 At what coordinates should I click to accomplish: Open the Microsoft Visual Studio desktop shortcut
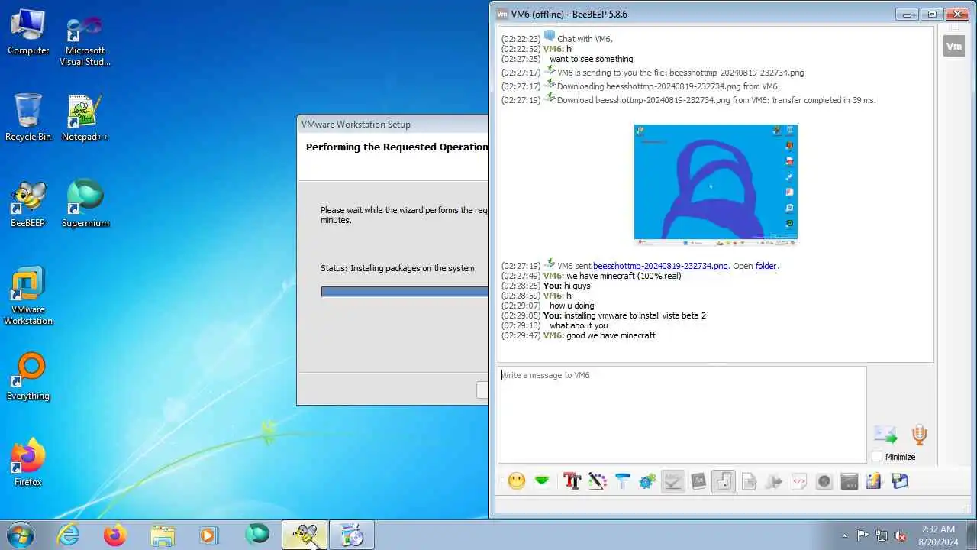point(85,41)
